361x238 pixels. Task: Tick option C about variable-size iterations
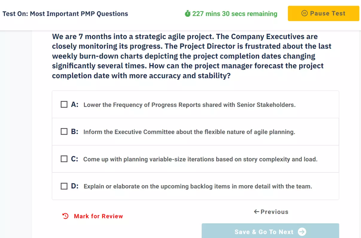pos(64,159)
